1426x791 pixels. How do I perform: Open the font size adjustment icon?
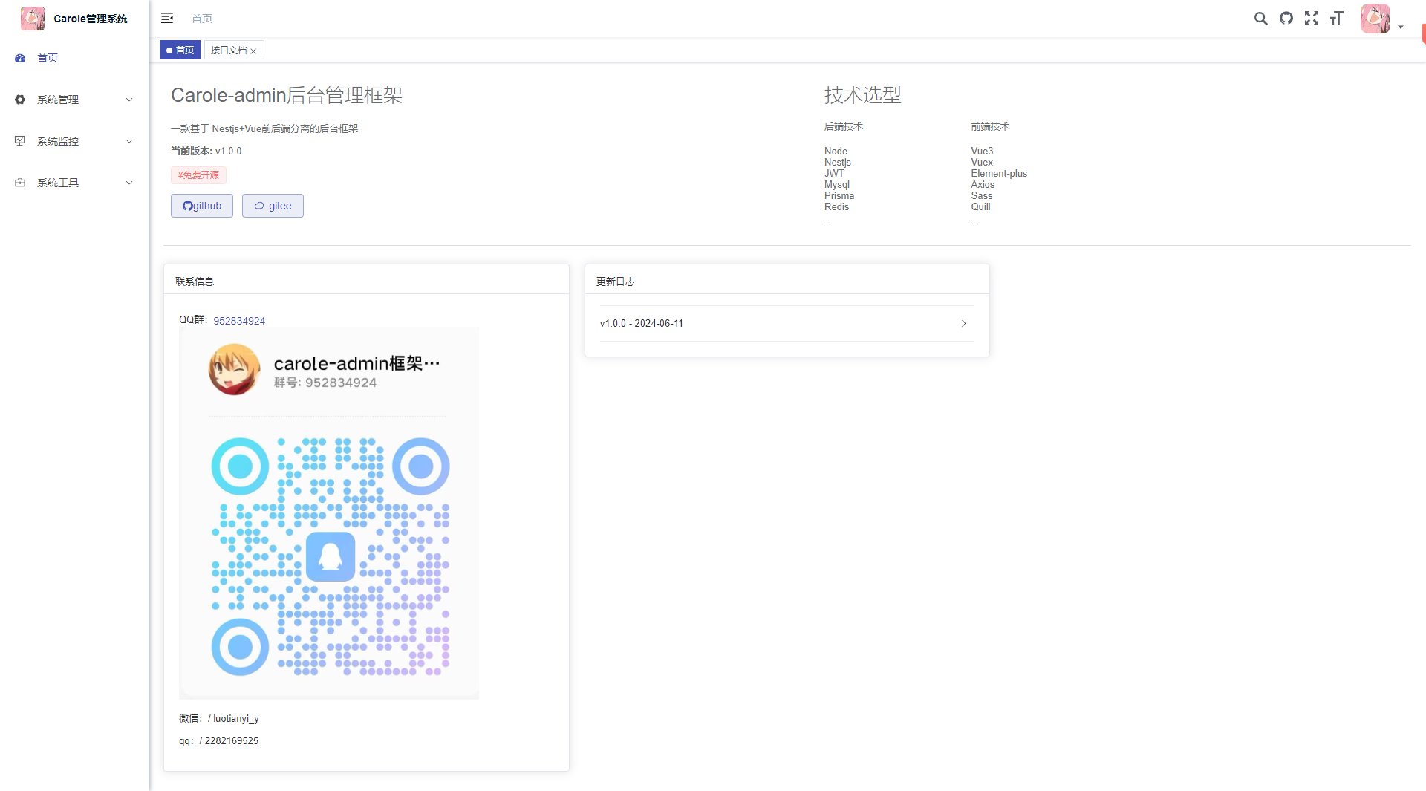tap(1337, 19)
